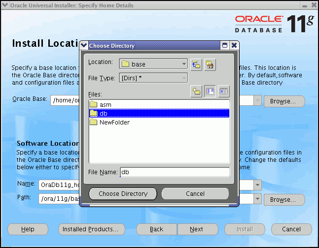Select the db folder row

(x=159, y=113)
